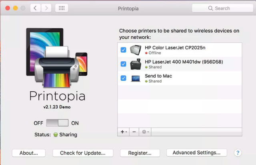Go back with the left arrow button

click(x=36, y=8)
